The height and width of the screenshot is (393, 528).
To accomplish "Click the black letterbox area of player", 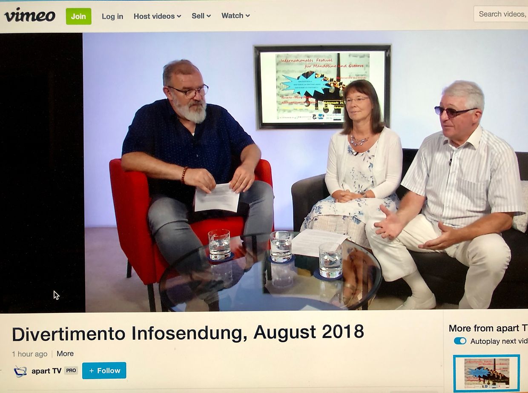I will pyautogui.click(x=42, y=170).
